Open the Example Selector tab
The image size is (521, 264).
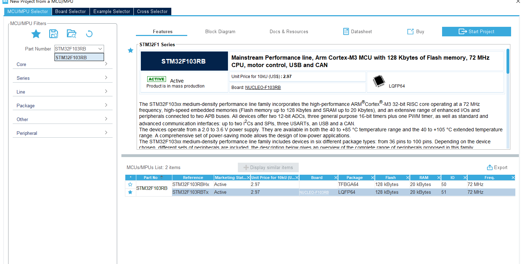click(x=112, y=11)
